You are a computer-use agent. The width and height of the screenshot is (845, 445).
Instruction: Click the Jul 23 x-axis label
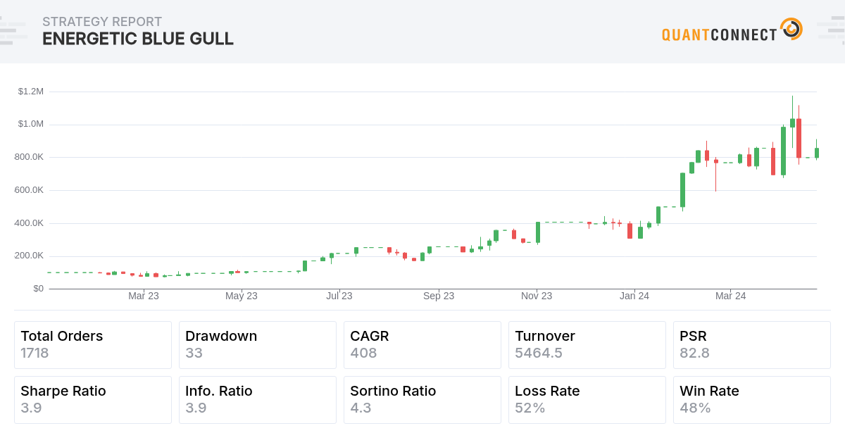[339, 296]
